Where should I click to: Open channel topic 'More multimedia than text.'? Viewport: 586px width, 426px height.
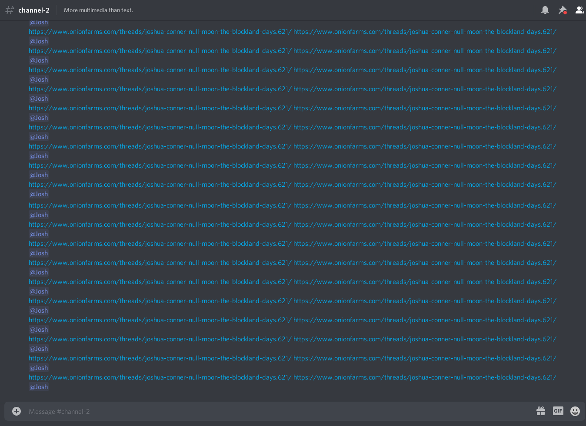[99, 10]
